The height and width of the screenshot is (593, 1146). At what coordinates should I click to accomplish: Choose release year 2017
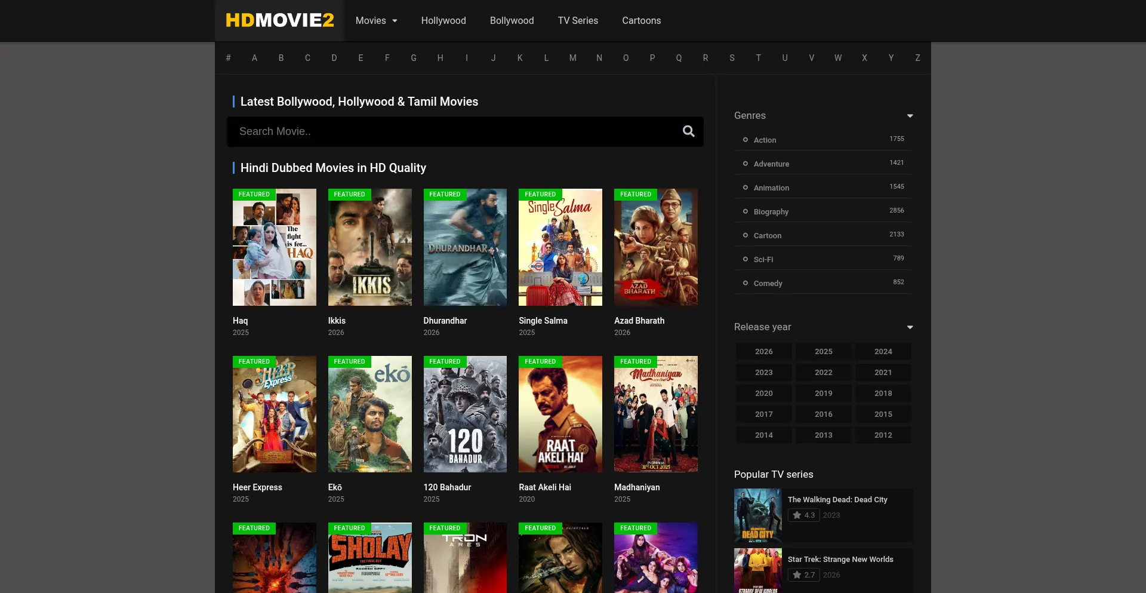tap(763, 414)
